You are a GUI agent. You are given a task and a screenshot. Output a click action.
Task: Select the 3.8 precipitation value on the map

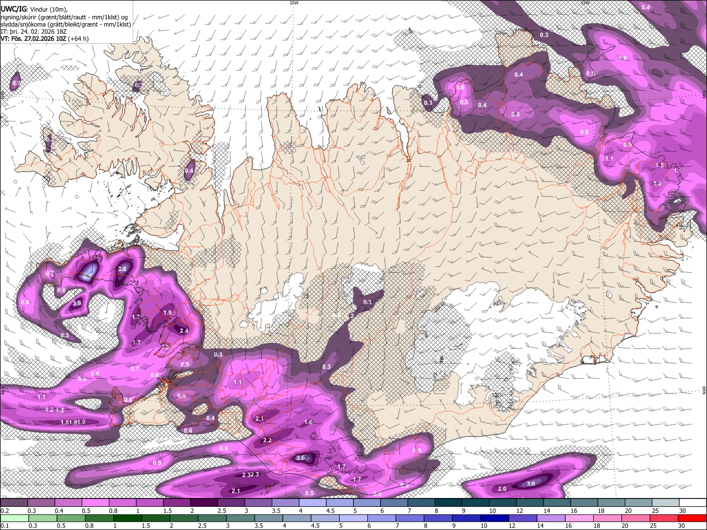tap(123, 269)
